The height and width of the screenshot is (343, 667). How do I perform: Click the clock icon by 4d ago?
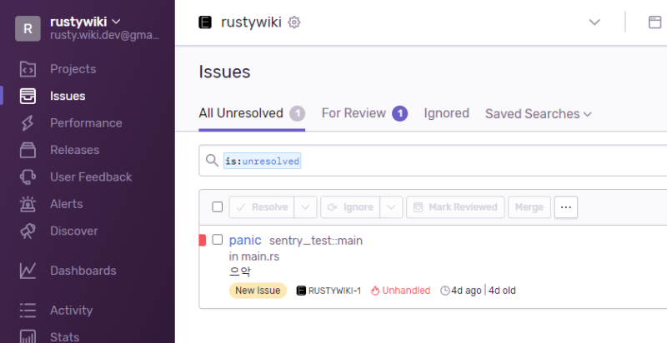click(x=444, y=291)
